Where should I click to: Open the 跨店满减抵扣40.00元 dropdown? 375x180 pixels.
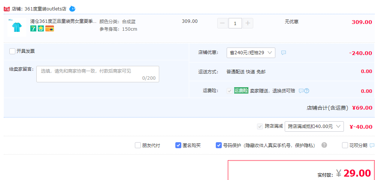[314, 126]
